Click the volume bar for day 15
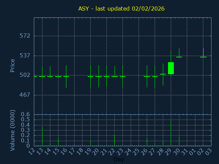Screen dimensions: 219x164 pyautogui.click(x=58, y=142)
